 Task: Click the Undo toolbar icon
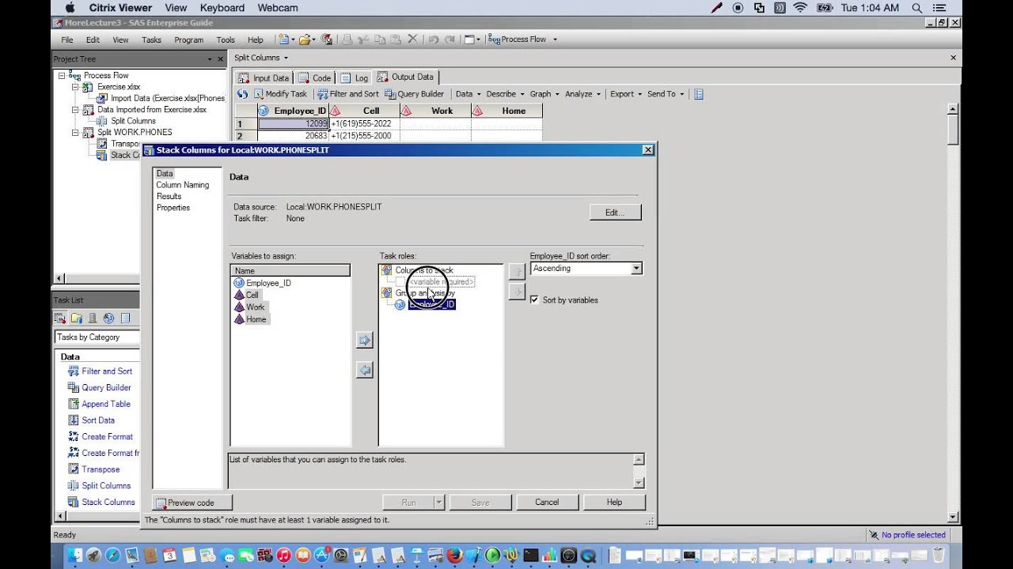(x=433, y=40)
